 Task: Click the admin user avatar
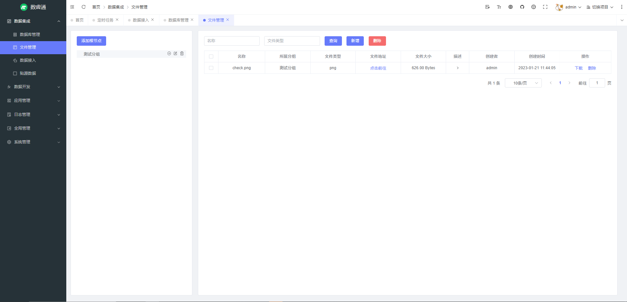coord(559,7)
